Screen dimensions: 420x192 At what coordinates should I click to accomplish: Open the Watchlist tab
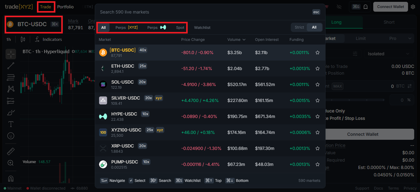pyautogui.click(x=202, y=28)
